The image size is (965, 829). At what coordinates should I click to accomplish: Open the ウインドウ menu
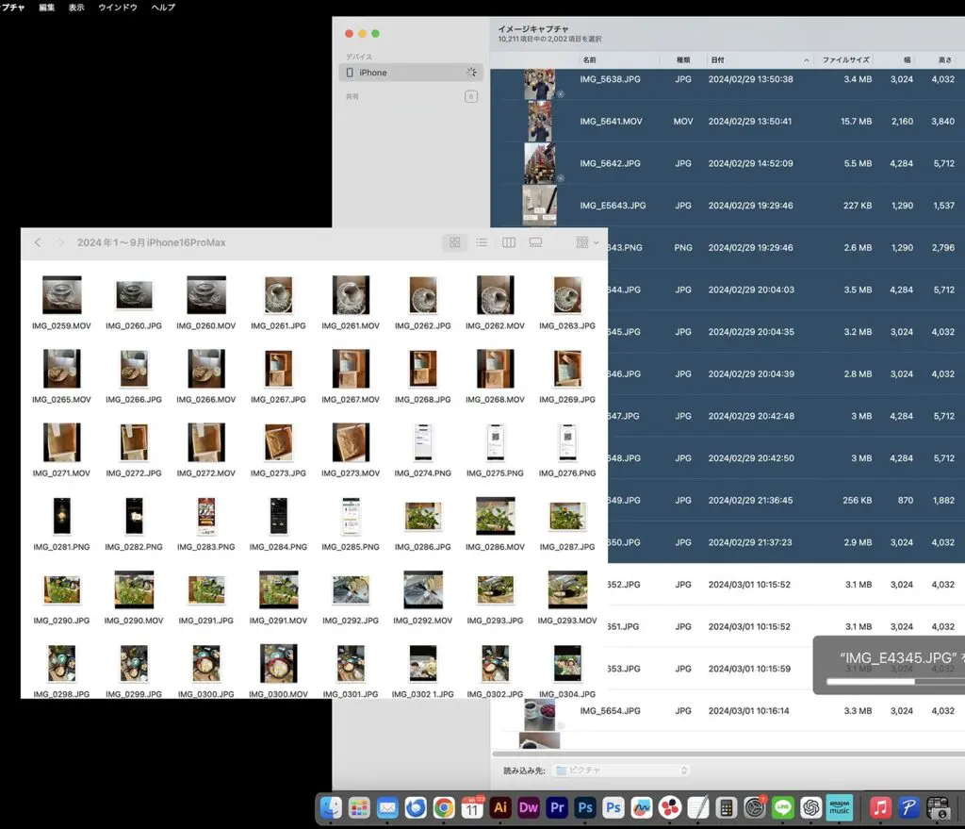click(x=118, y=8)
